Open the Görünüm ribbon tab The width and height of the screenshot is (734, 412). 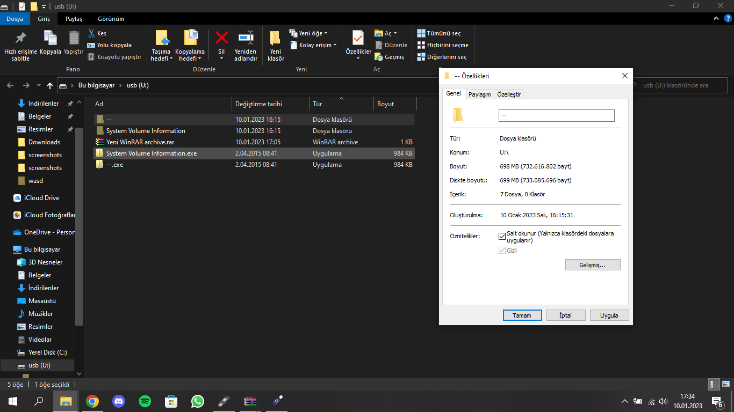[111, 19]
